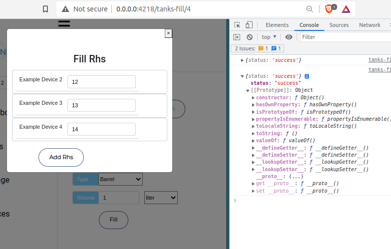The width and height of the screenshot is (391, 249).
Task: Switch to the Elements tab
Action: pyautogui.click(x=277, y=25)
